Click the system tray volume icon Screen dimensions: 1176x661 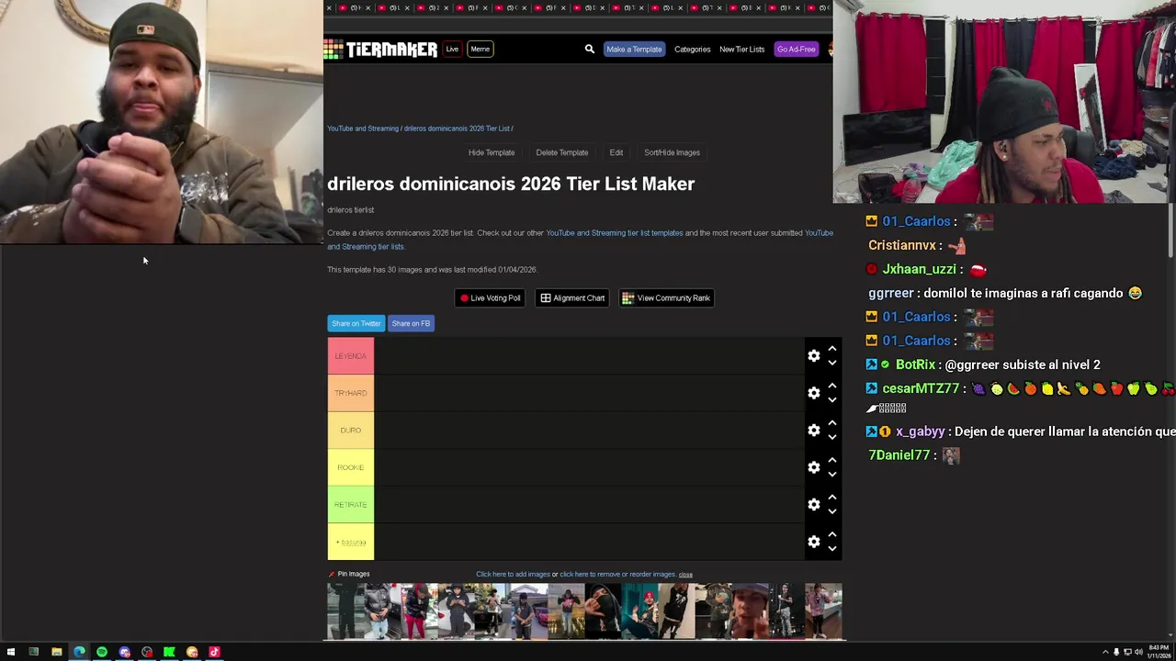pos(1138,652)
